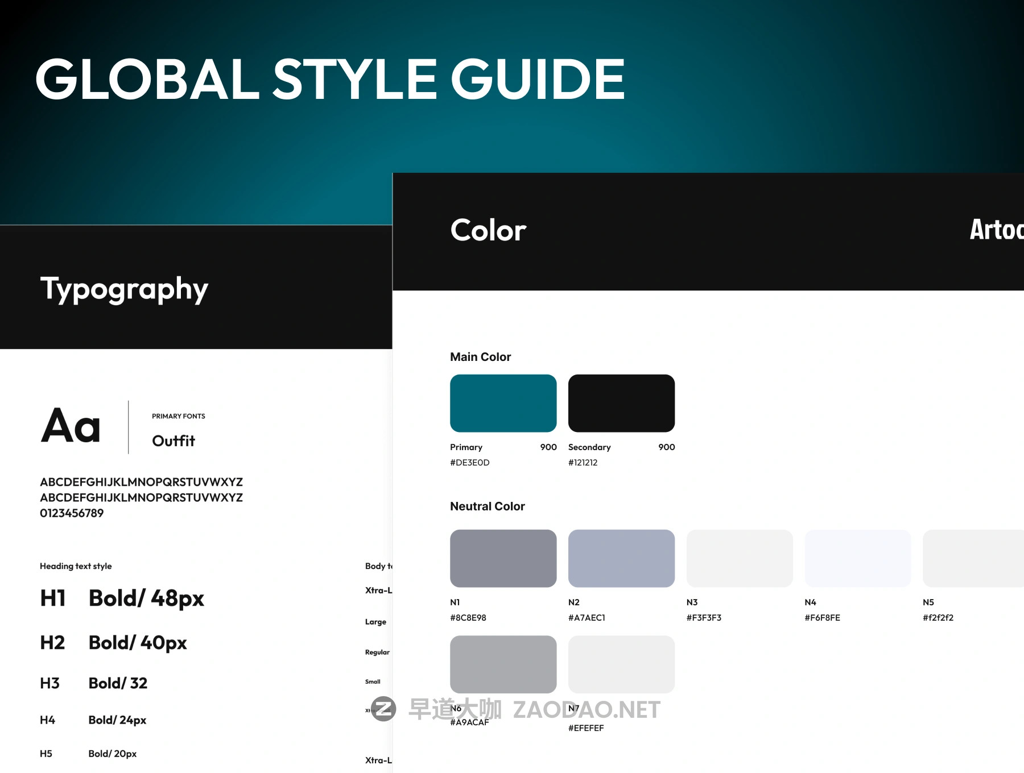Click the large Aa font sample
Screen dimensions: 1024x773
[71, 426]
